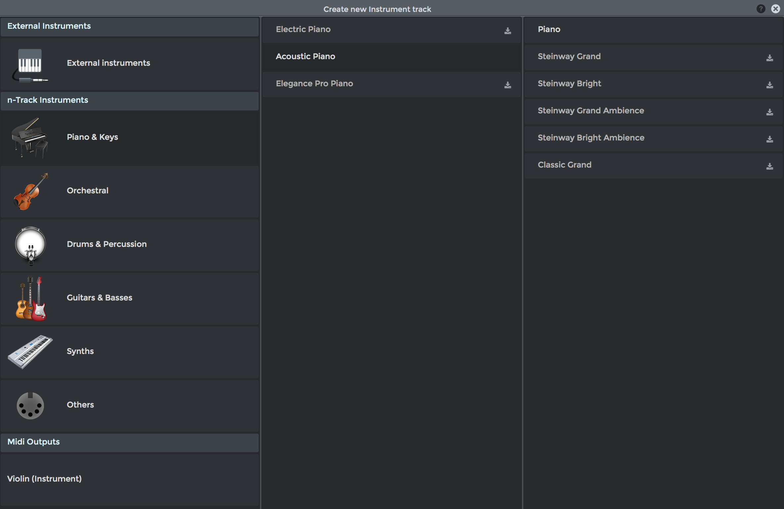Select the Synths category

(x=130, y=352)
